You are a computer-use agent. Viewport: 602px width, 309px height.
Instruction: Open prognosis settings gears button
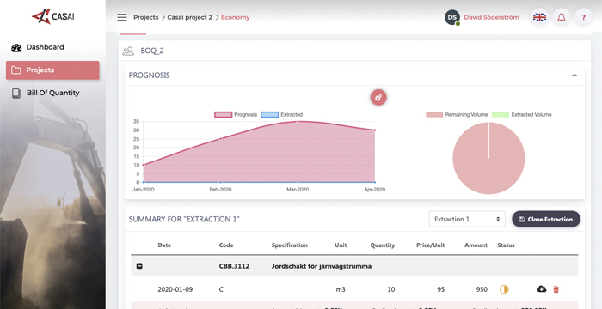click(x=378, y=97)
